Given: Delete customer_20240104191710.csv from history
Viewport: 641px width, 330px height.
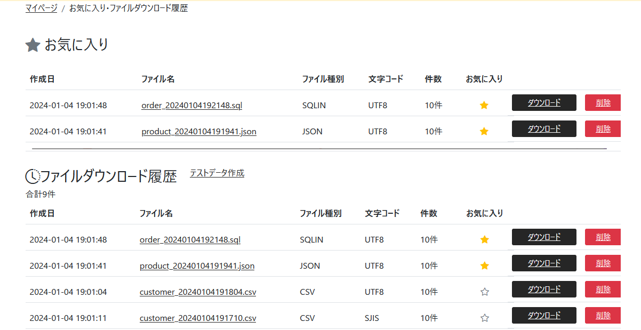Looking at the screenshot, I should coord(603,316).
